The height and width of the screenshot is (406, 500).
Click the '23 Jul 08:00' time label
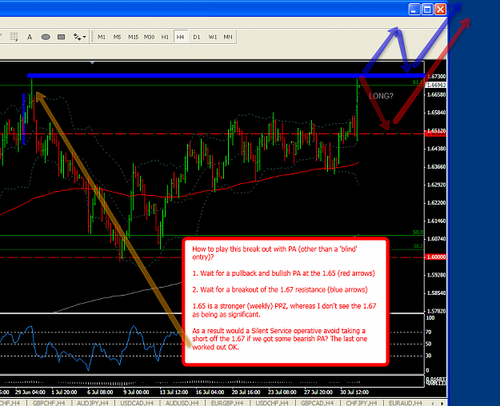(282, 392)
